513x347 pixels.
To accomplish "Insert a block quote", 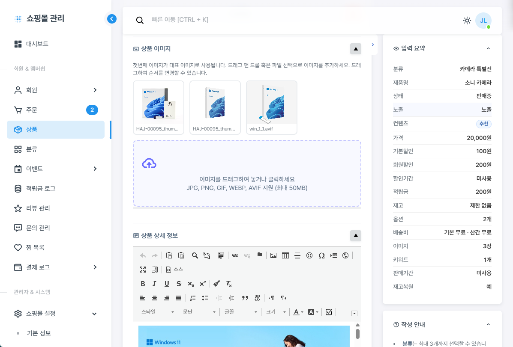I will coord(245,298).
